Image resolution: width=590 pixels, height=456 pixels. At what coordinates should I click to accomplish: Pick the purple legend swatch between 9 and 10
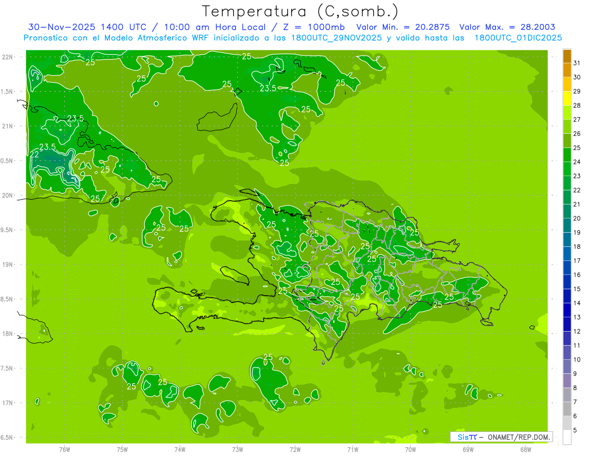coord(567,367)
